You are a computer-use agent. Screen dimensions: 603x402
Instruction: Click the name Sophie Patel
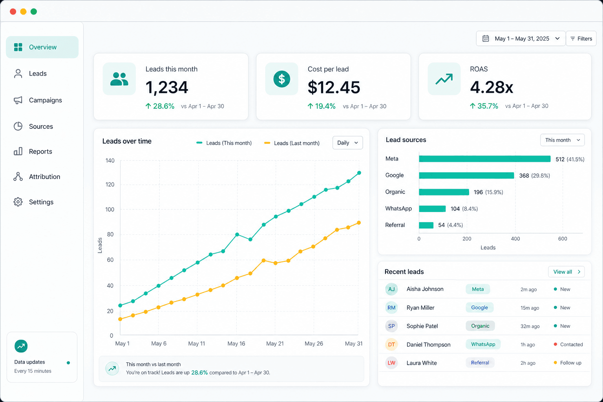[422, 326]
